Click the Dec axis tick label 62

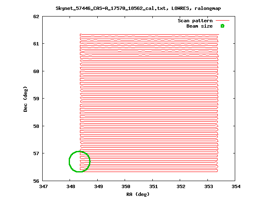coord(36,16)
